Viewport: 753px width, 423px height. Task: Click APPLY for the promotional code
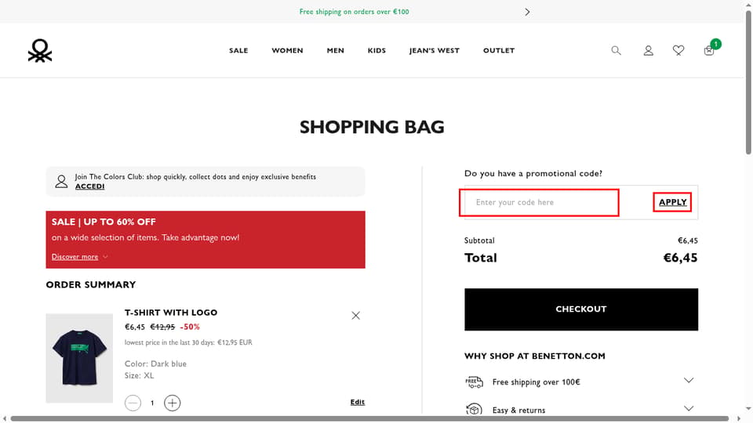coord(672,202)
